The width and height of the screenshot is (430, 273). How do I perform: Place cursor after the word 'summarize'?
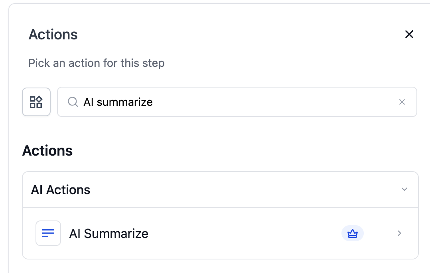[153, 102]
